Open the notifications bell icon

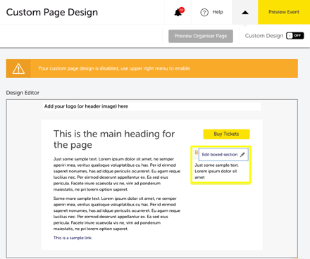(178, 12)
